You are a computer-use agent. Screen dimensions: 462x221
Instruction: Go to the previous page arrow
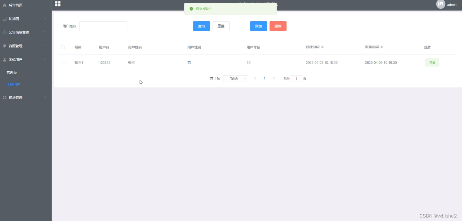point(255,79)
